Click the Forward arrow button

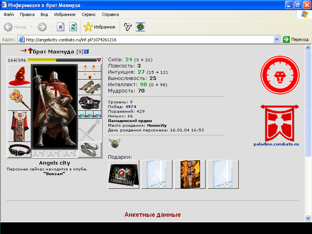[x=42, y=27]
